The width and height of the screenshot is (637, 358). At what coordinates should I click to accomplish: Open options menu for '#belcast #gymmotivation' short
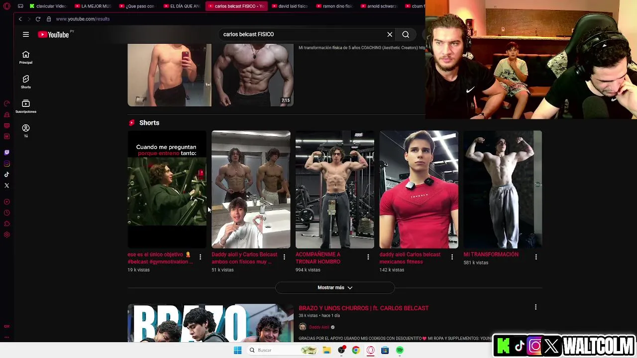pyautogui.click(x=200, y=257)
